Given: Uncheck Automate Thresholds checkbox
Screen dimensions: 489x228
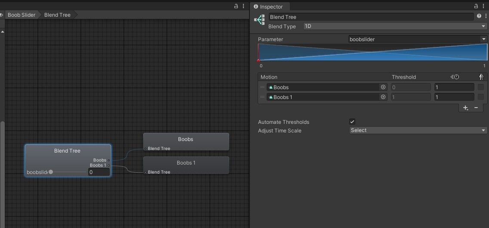Looking at the screenshot, I should [352, 122].
